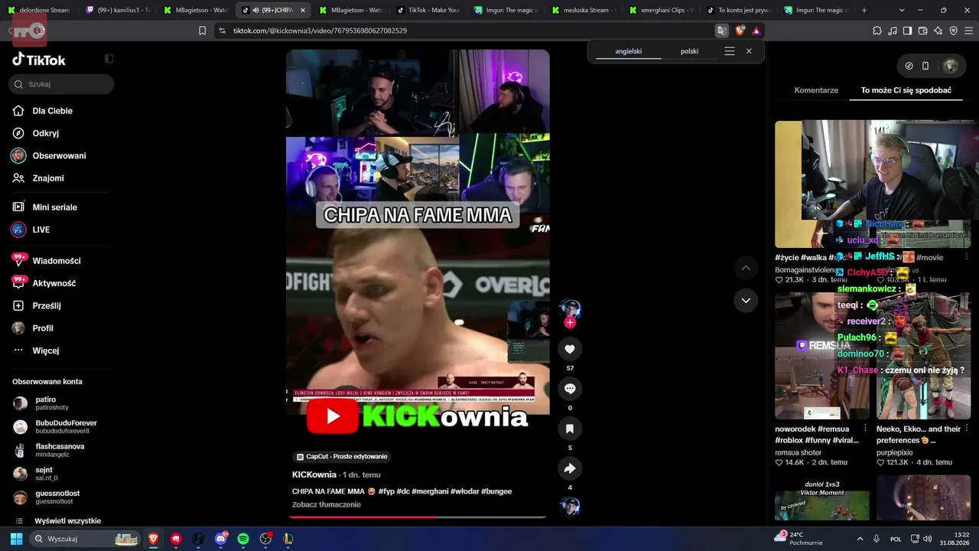Go to Dla Ciebie feed
The width and height of the screenshot is (979, 551).
(x=52, y=111)
